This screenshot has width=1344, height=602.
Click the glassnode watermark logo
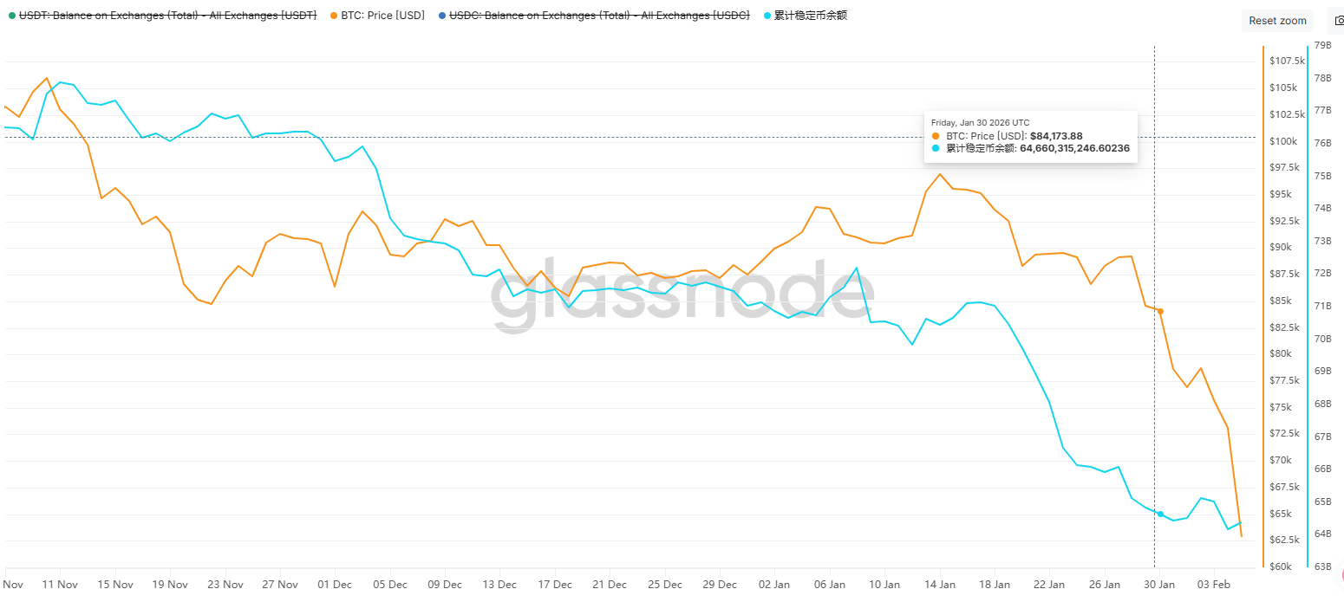pyautogui.click(x=681, y=295)
